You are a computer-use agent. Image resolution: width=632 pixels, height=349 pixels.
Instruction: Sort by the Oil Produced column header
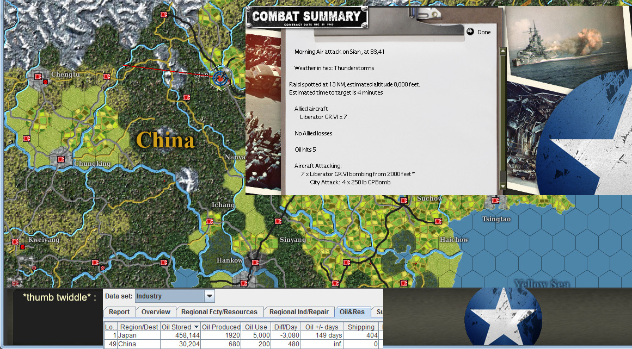point(221,327)
